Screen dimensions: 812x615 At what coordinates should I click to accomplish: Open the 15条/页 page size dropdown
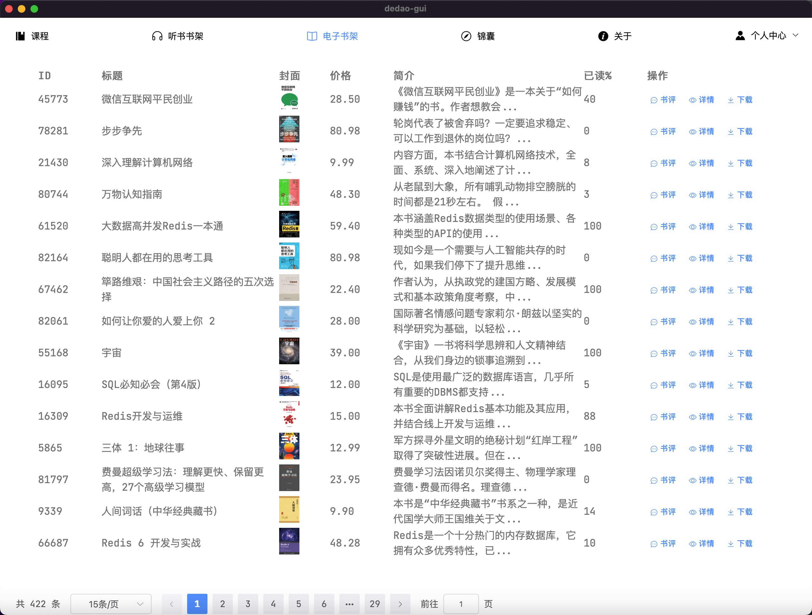coord(111,604)
